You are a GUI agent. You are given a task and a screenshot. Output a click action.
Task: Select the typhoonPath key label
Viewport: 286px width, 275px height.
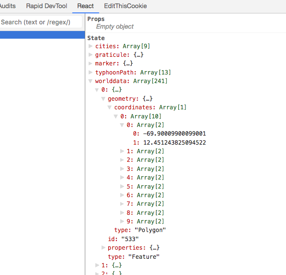pyautogui.click(x=116, y=73)
